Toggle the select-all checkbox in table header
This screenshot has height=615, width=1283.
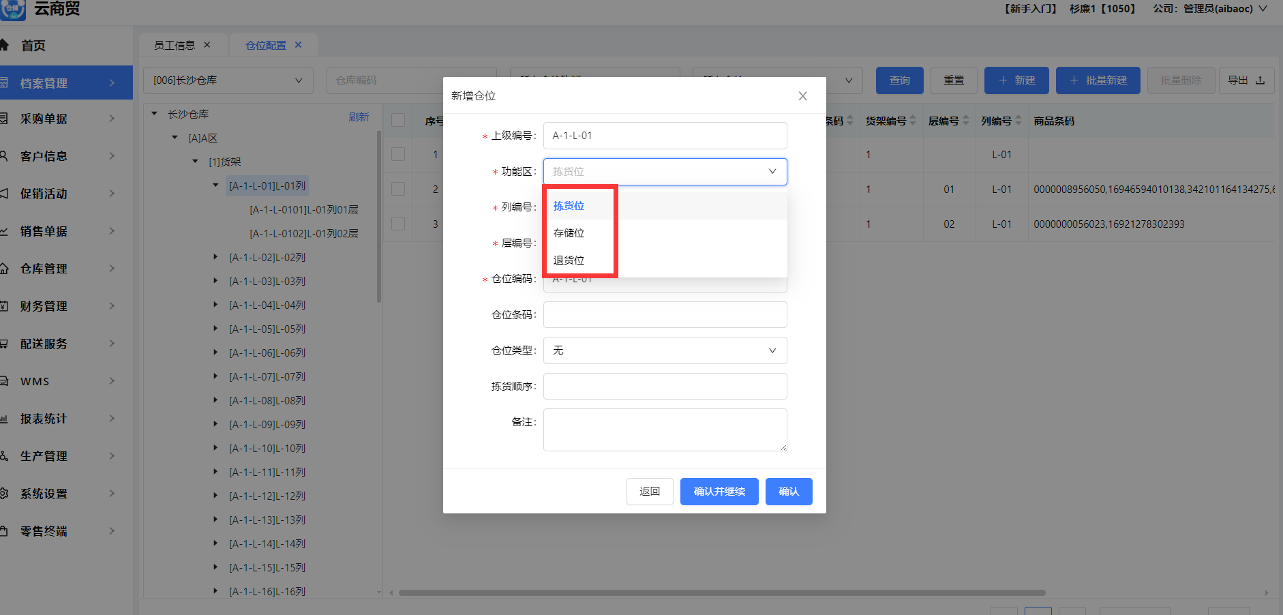click(x=398, y=121)
